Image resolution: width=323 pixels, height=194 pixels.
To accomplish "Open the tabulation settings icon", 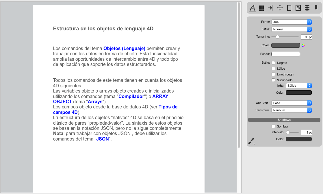I will pyautogui.click(x=270, y=8).
